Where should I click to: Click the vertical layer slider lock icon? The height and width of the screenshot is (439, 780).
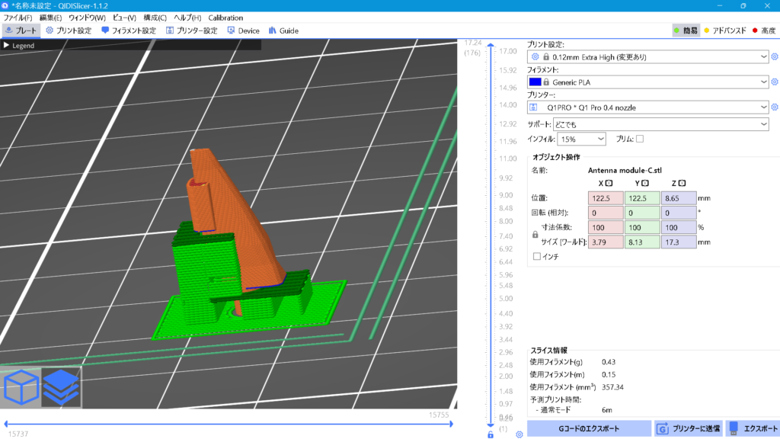(x=491, y=434)
